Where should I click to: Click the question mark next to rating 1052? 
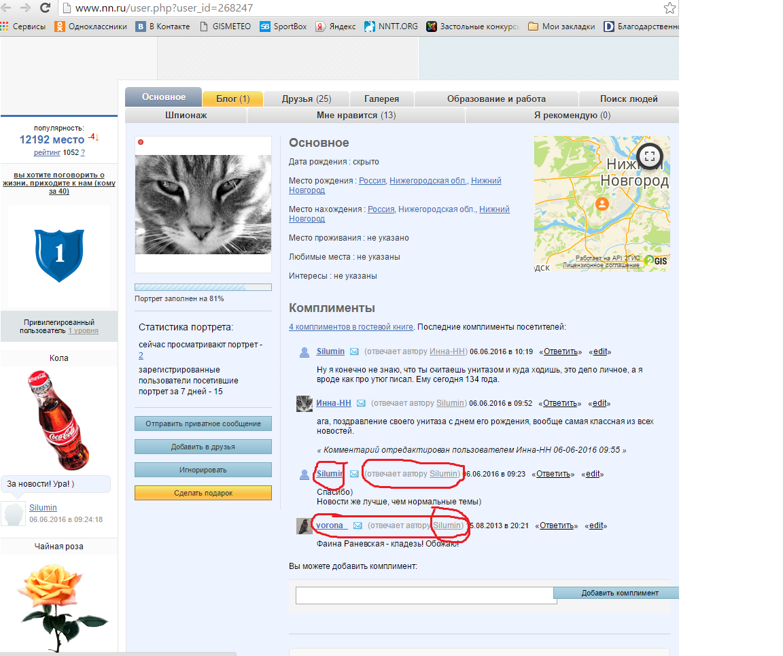[x=83, y=152]
